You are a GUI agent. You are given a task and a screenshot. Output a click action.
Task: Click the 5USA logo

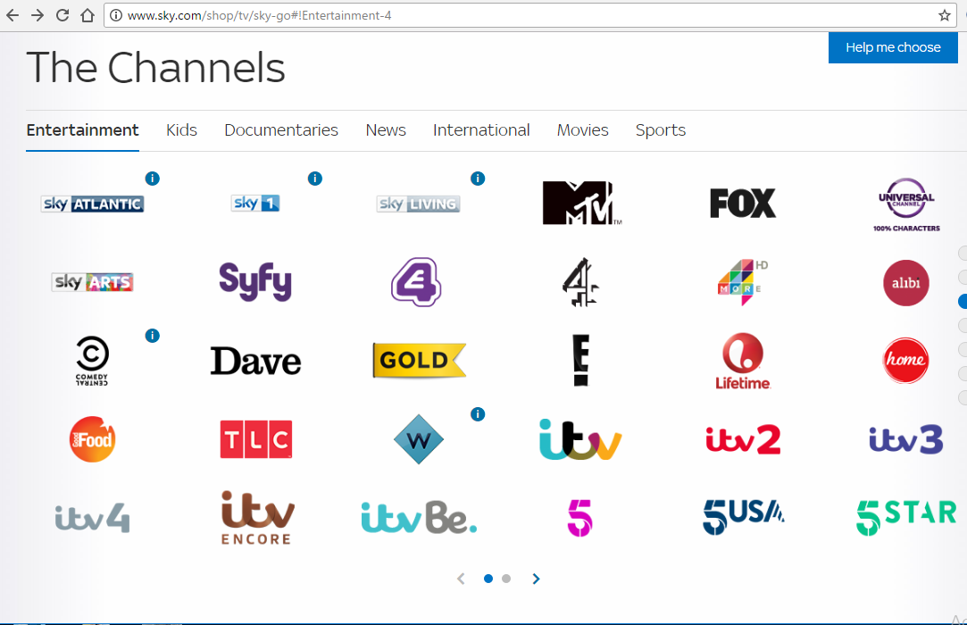743,517
